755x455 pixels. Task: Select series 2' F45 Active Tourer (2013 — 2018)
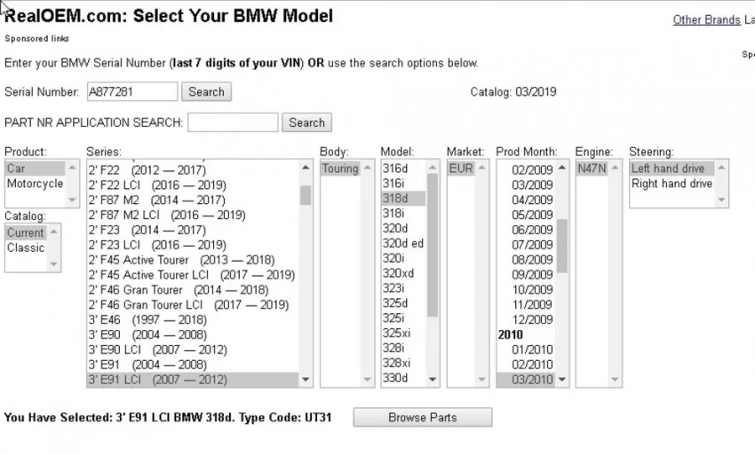pyautogui.click(x=193, y=260)
